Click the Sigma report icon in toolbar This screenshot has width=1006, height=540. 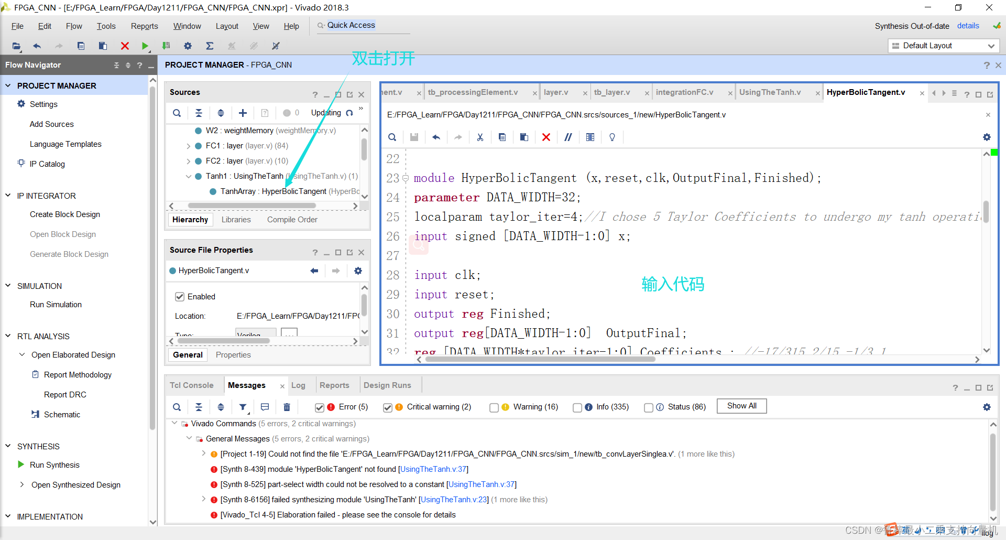coord(210,46)
